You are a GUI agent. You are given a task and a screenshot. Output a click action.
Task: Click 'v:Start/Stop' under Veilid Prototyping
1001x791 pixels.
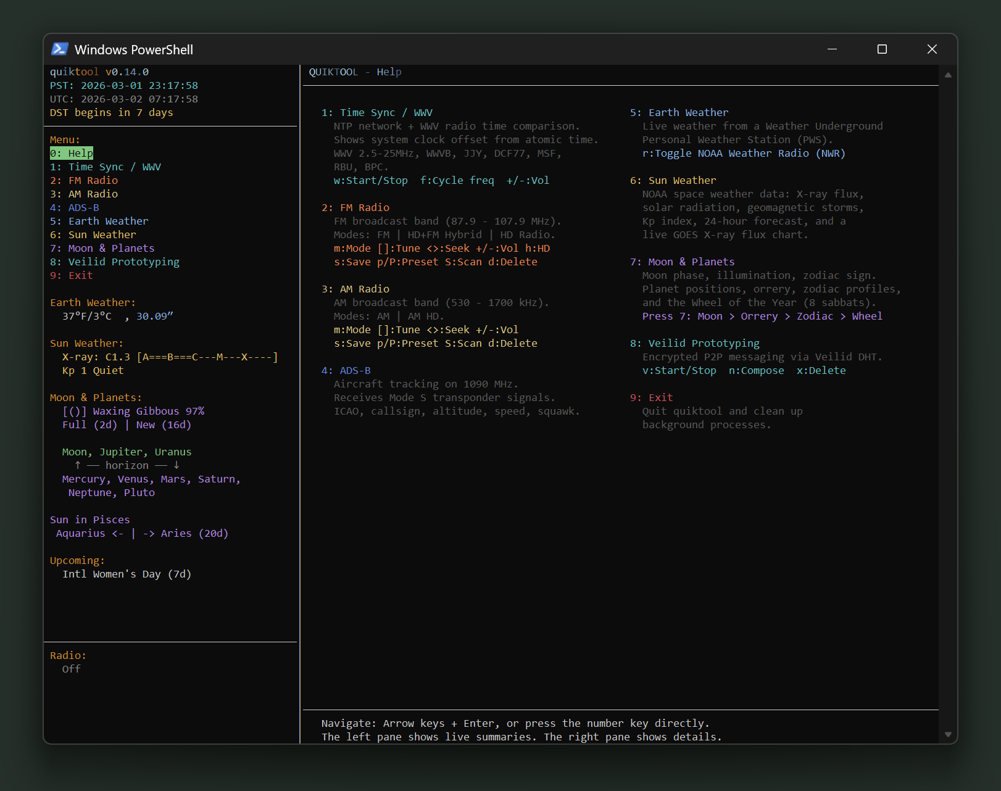click(679, 370)
